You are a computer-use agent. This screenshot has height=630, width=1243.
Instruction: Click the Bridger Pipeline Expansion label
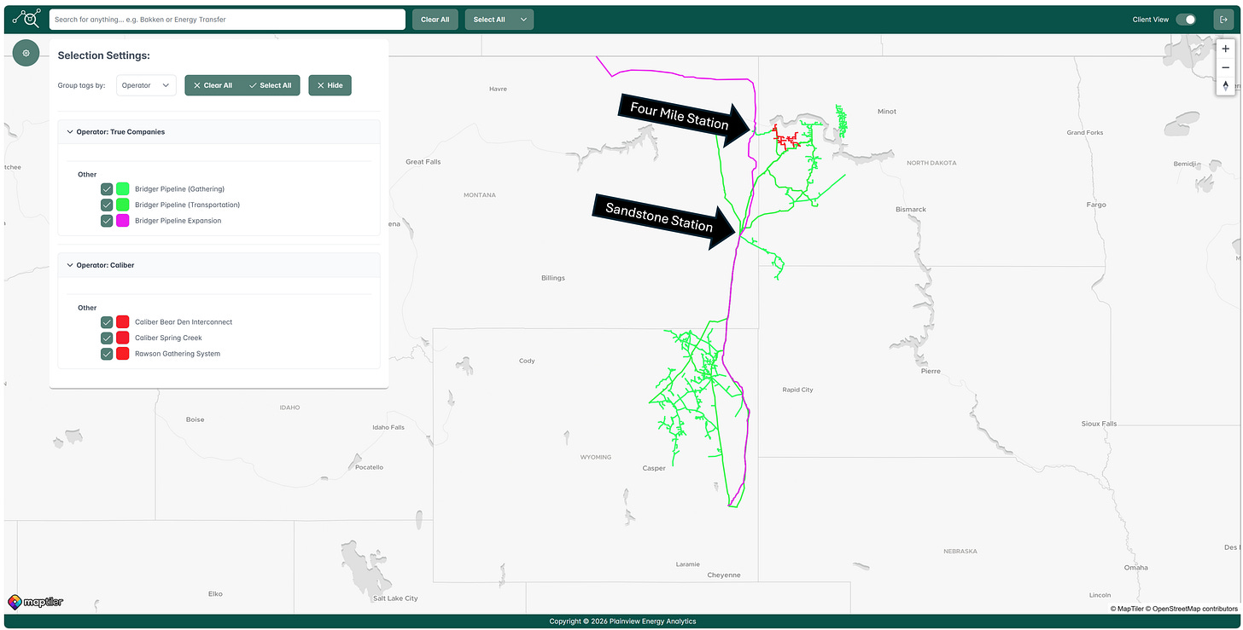tap(178, 221)
